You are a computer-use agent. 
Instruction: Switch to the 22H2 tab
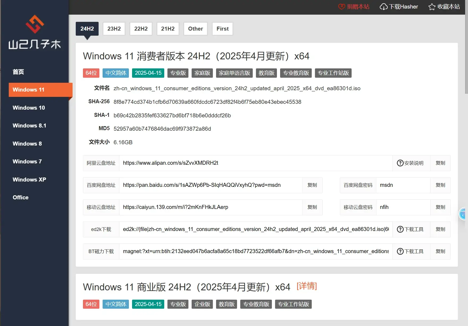[x=141, y=29]
